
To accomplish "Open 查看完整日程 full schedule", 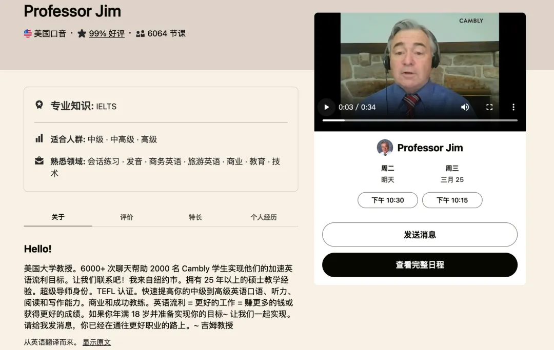I will click(x=420, y=264).
